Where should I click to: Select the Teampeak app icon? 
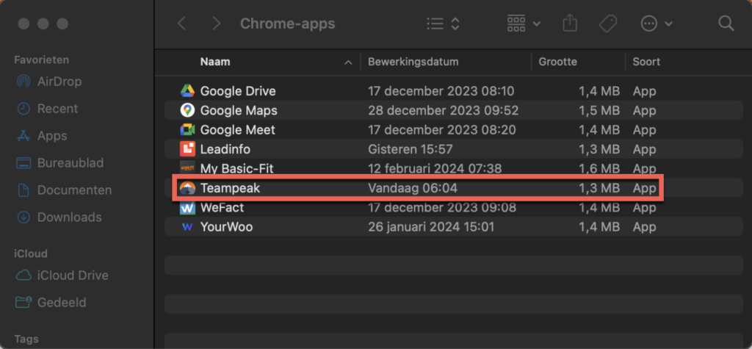(187, 188)
